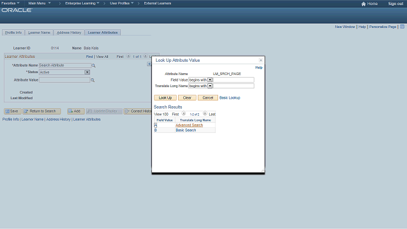This screenshot has height=229, width=407.
Task: Open Enterprise Learning breadcrumb menu
Action: [82, 3]
